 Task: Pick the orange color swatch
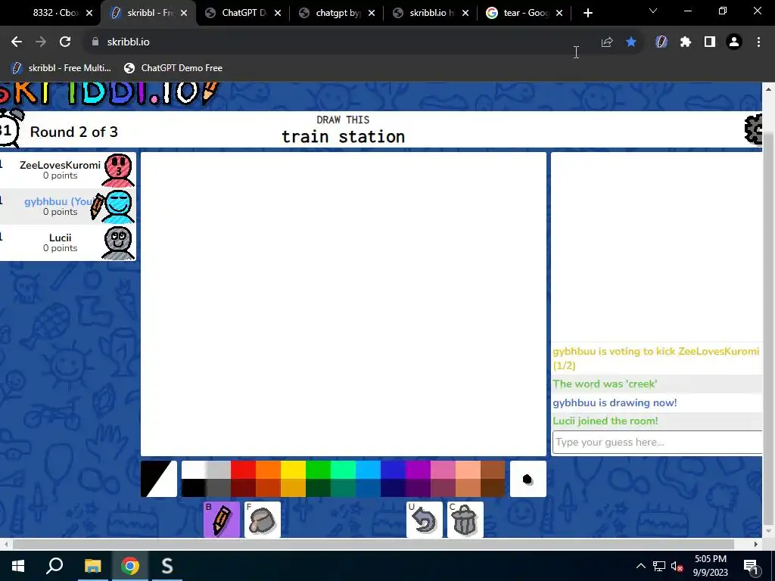click(268, 470)
